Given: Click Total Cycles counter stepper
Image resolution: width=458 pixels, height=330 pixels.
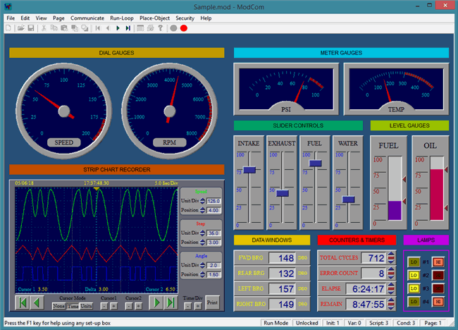Looking at the screenshot, I should (x=390, y=258).
